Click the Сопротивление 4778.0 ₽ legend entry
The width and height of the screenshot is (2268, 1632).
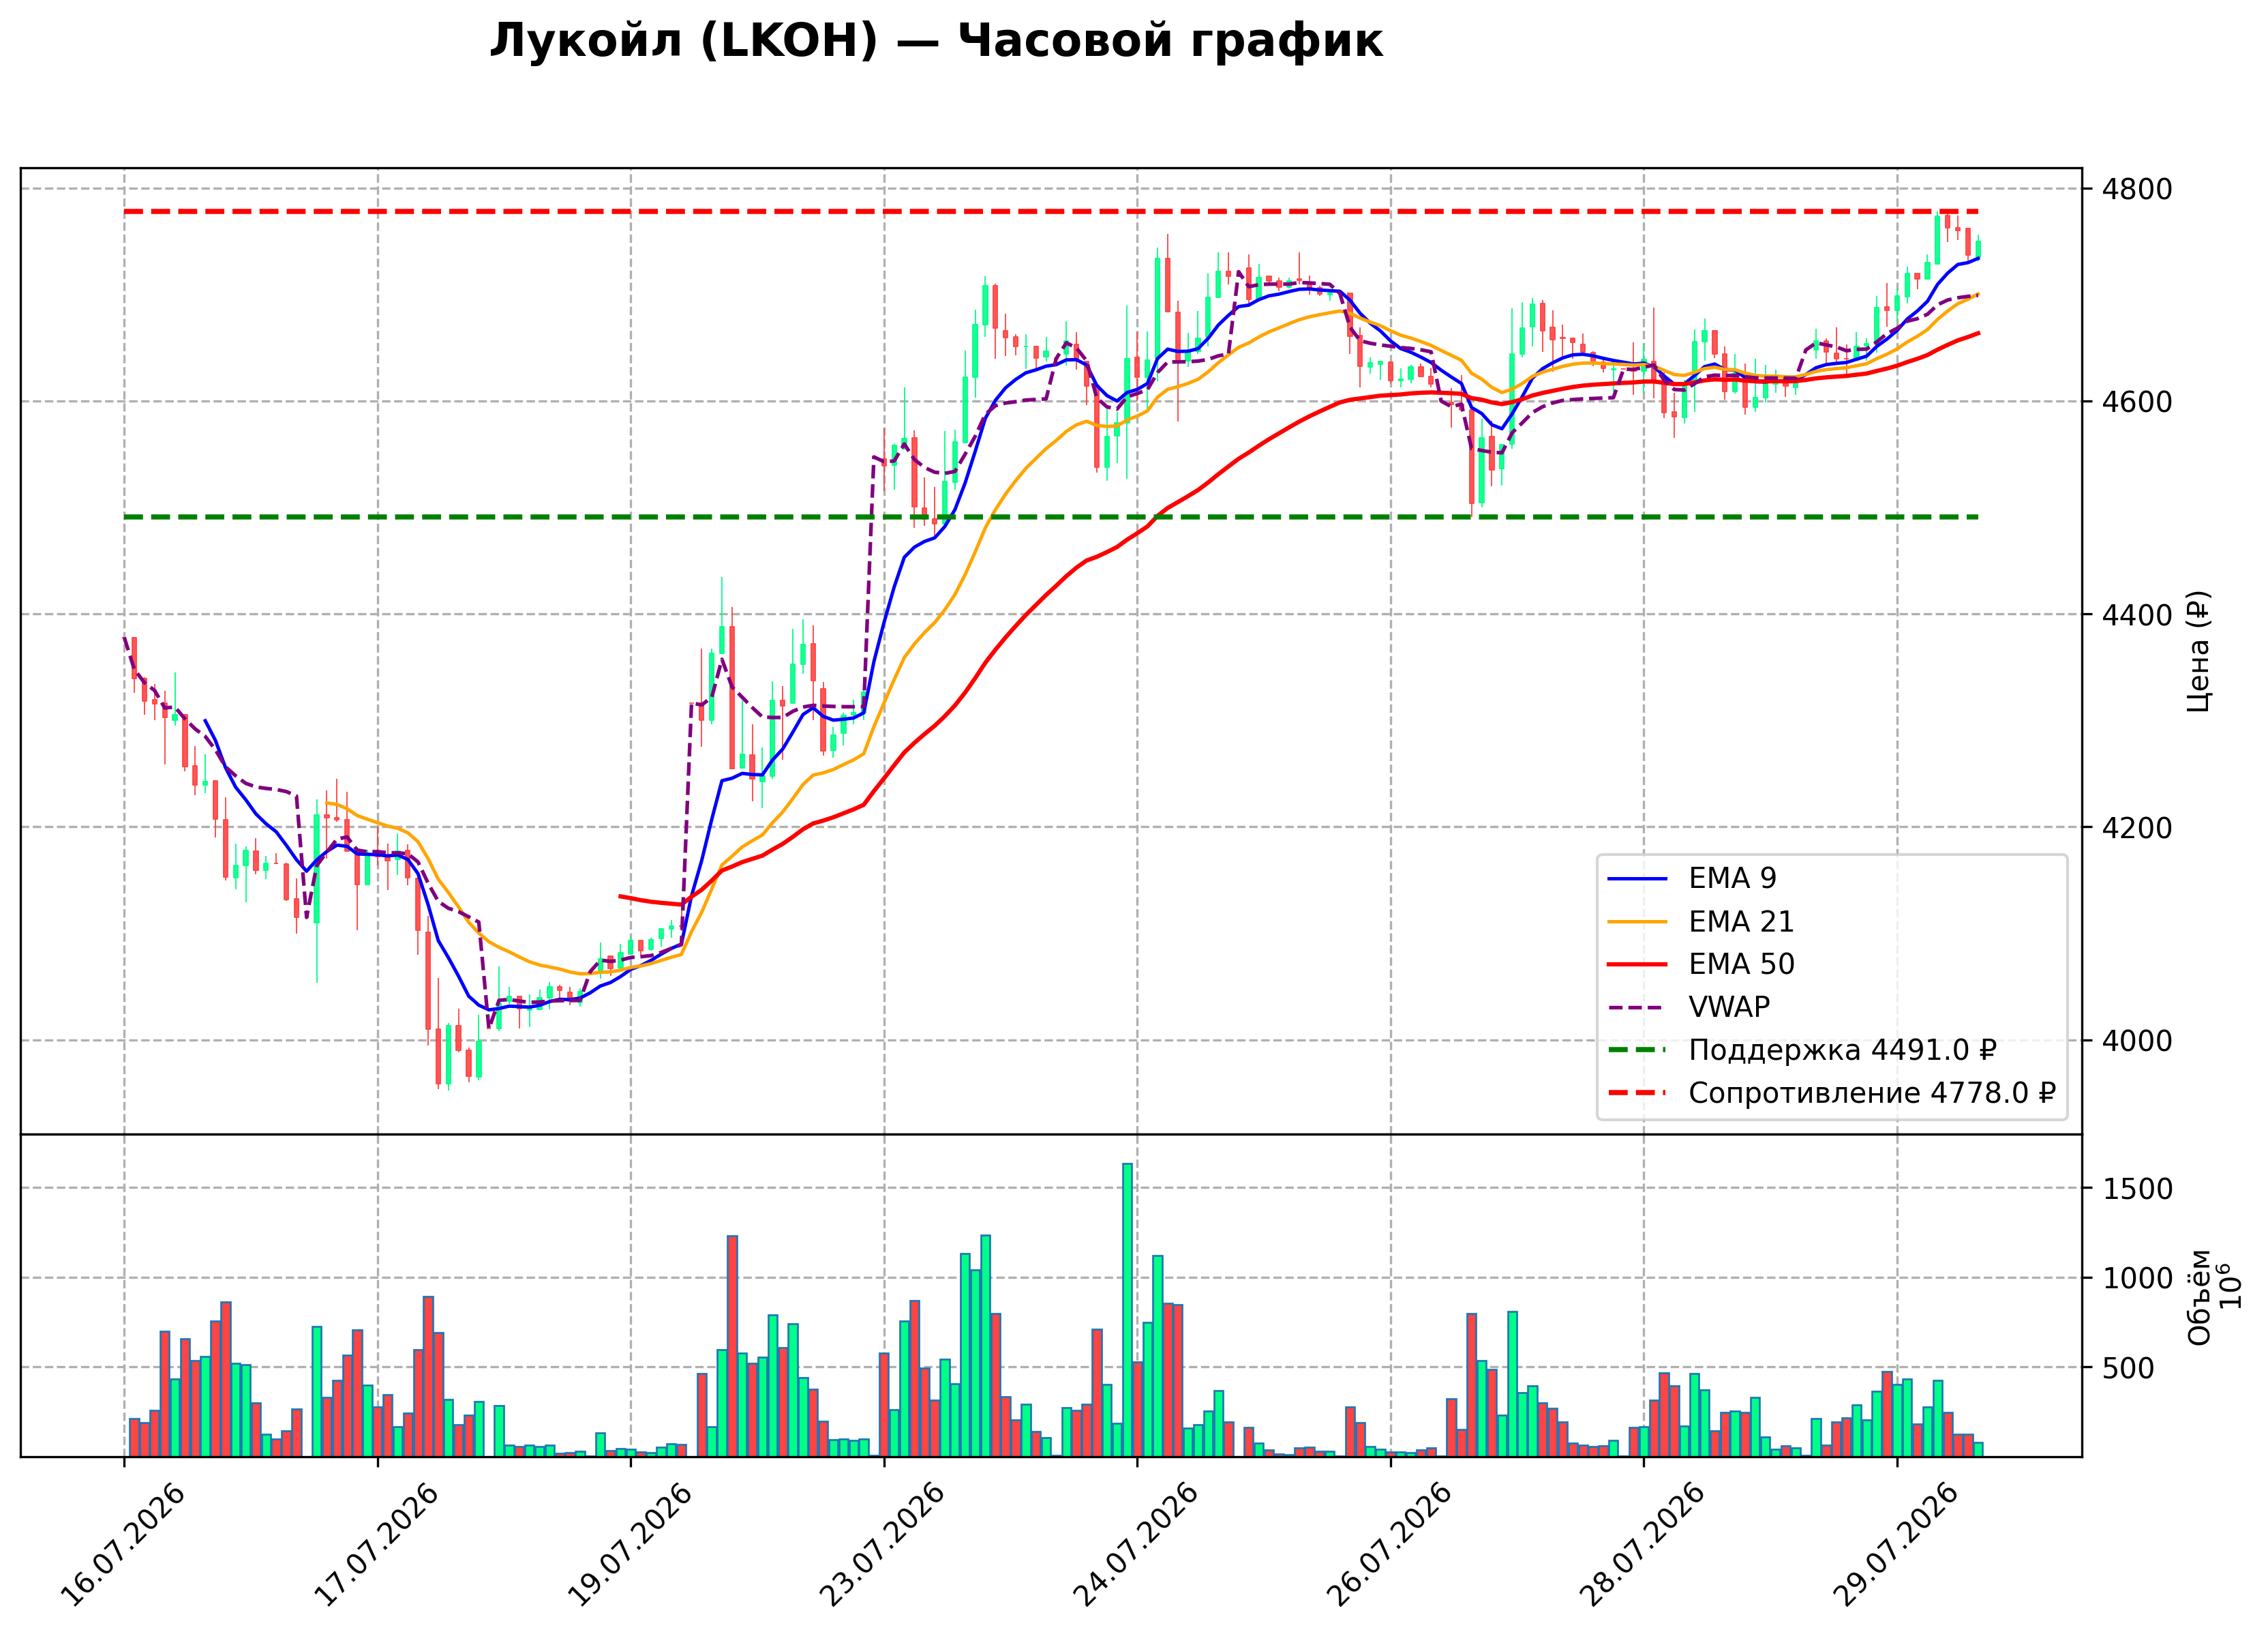[1831, 1093]
